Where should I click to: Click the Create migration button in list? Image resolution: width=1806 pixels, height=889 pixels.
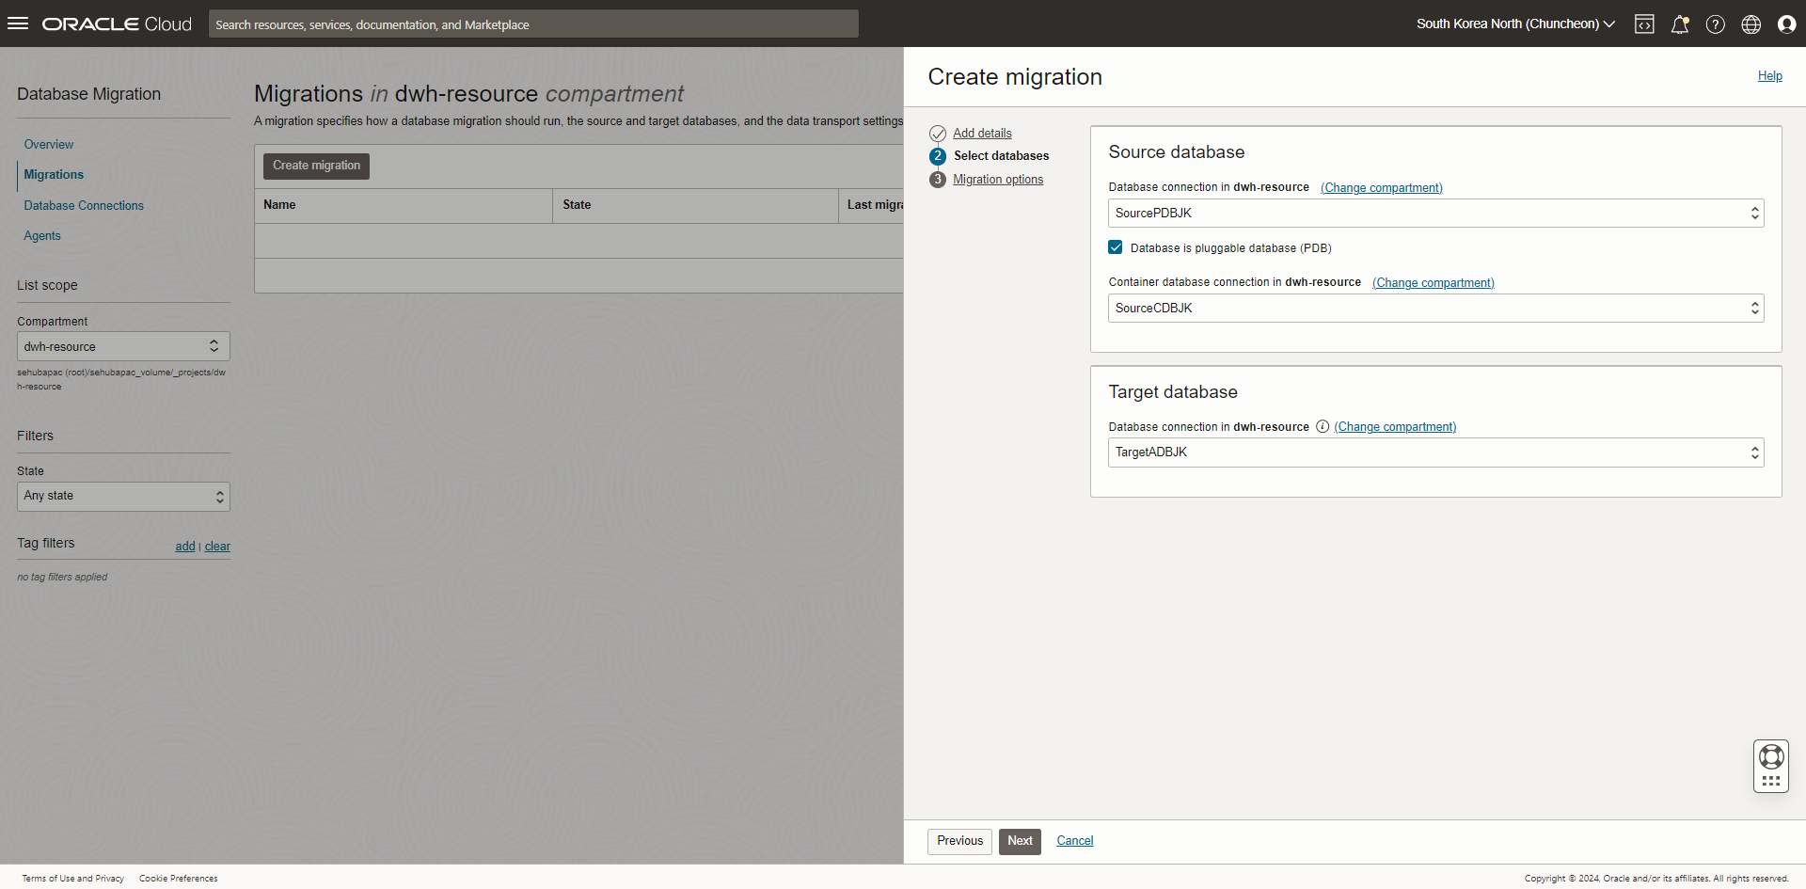[x=316, y=166]
